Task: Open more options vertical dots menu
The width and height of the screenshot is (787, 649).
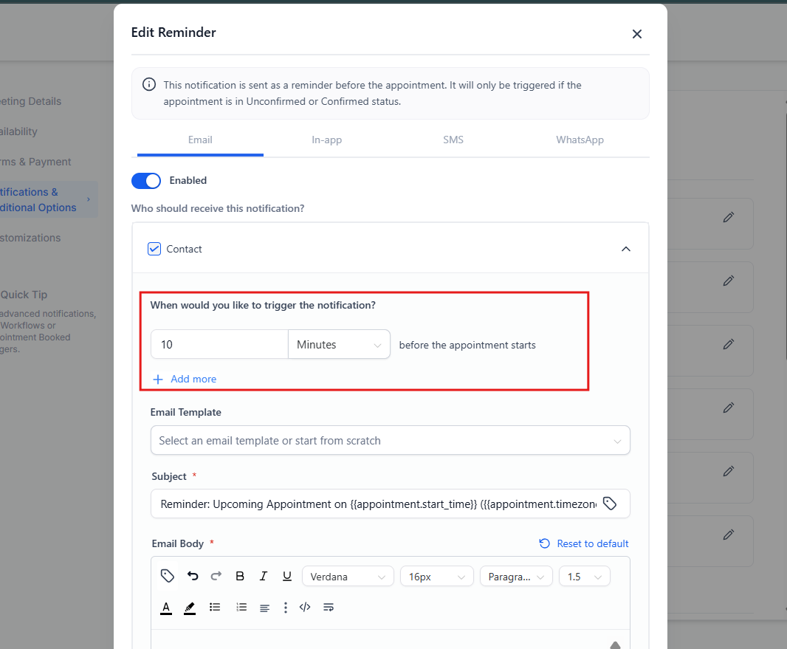Action: 285,608
